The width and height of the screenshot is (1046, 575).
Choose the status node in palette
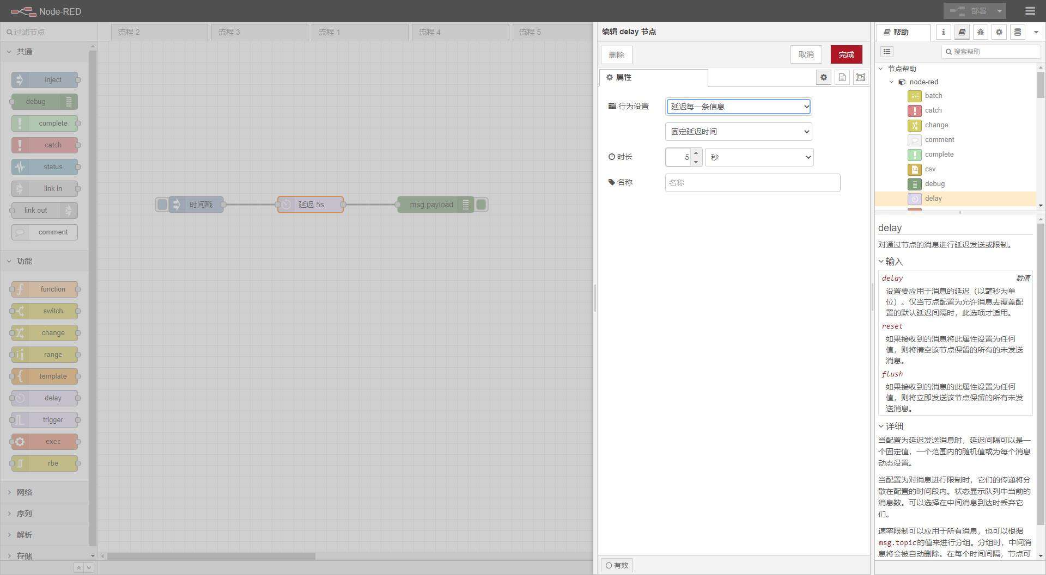click(x=45, y=167)
